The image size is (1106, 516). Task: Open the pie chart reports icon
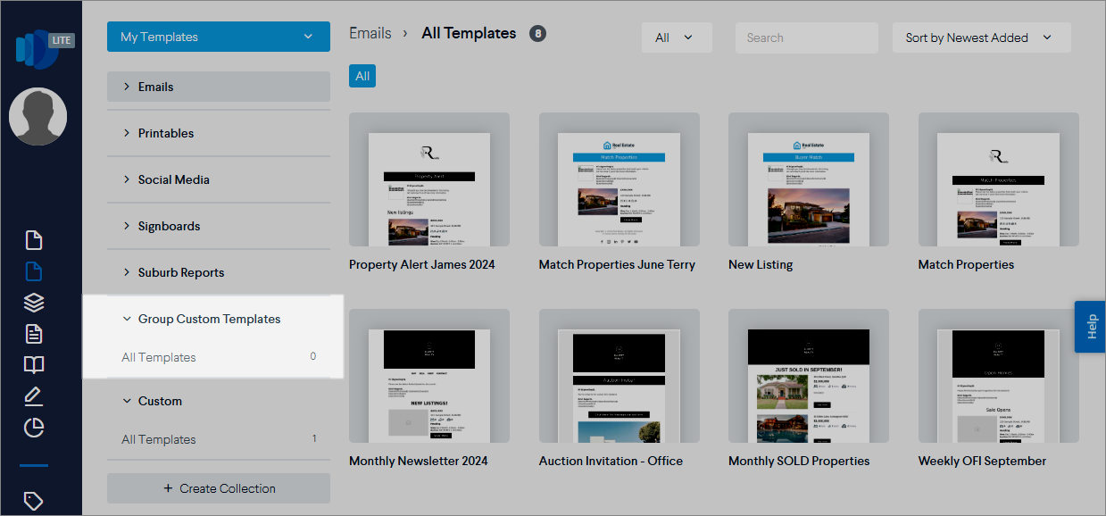34,428
